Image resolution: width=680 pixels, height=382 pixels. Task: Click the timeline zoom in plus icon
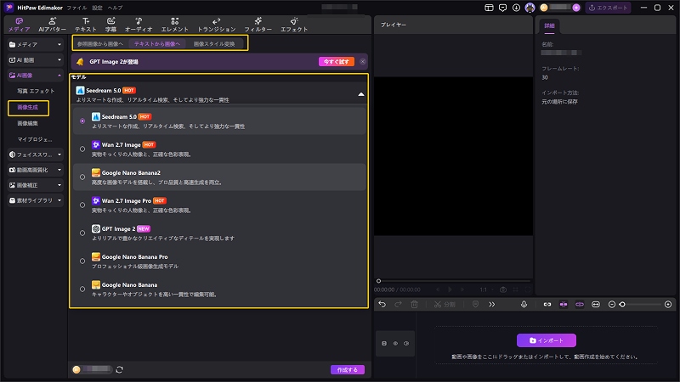tap(668, 305)
